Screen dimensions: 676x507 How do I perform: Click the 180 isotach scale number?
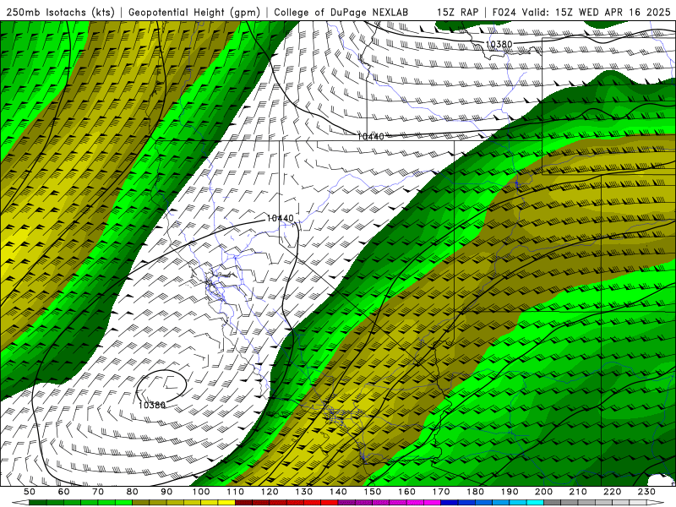pos(475,492)
